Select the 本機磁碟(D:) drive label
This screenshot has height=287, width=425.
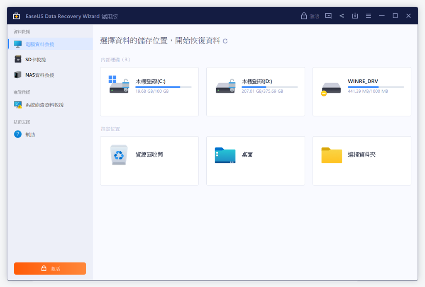(256, 82)
